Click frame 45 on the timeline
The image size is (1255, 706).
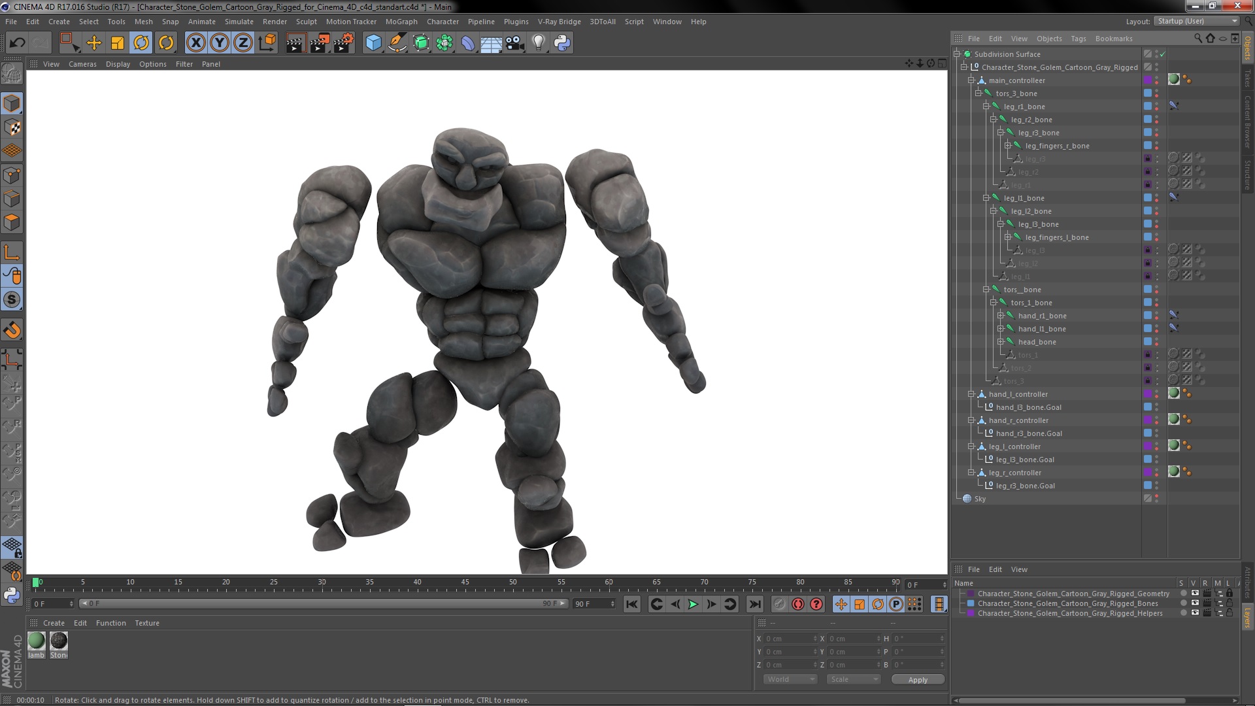tap(465, 582)
